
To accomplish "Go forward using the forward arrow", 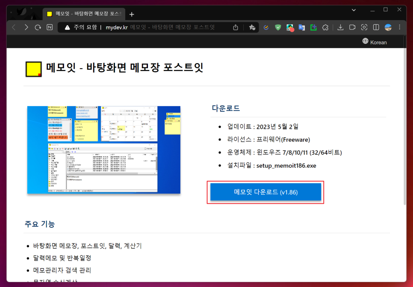I will [26, 27].
